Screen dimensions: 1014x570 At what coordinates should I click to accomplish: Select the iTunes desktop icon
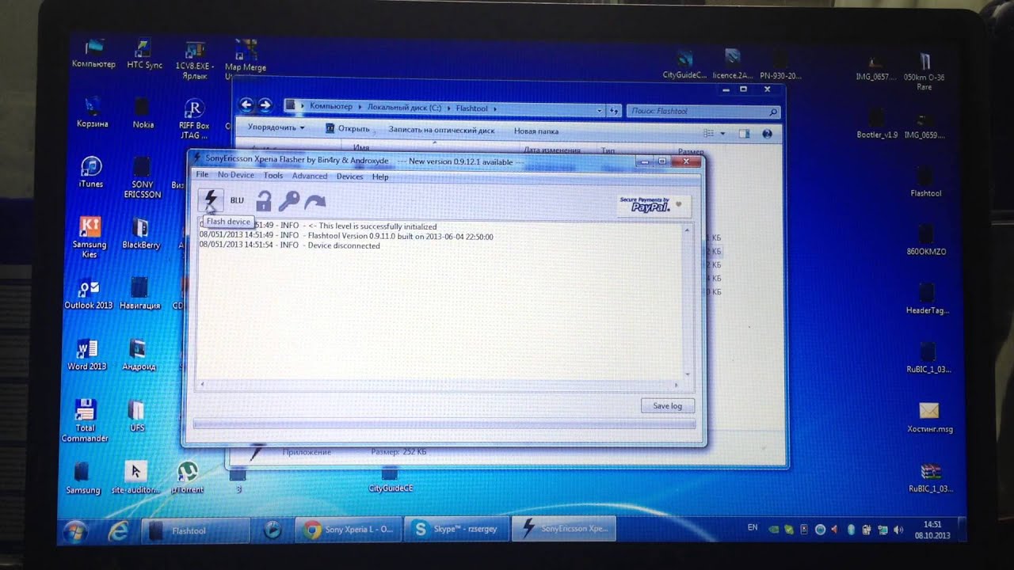tap(90, 172)
